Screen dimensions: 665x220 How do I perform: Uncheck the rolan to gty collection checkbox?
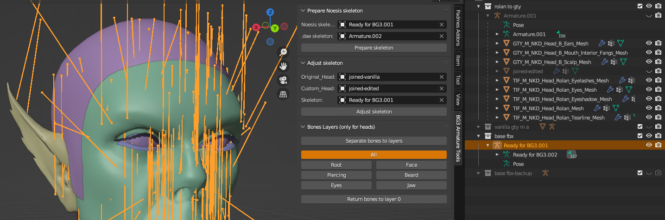(x=640, y=6)
